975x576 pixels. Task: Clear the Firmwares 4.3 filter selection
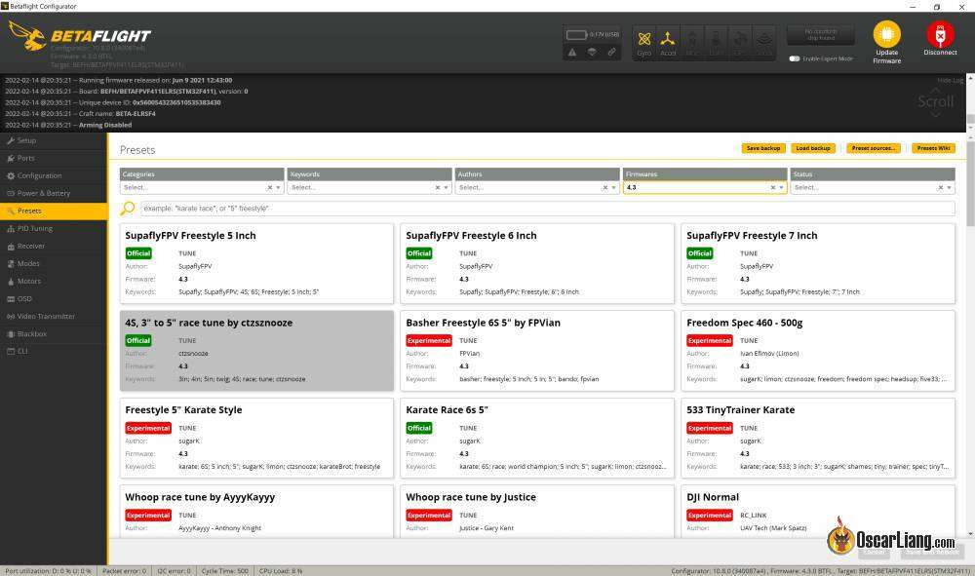tap(773, 188)
